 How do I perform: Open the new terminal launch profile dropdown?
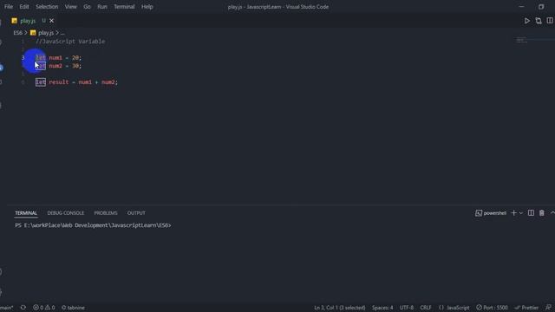(x=520, y=213)
